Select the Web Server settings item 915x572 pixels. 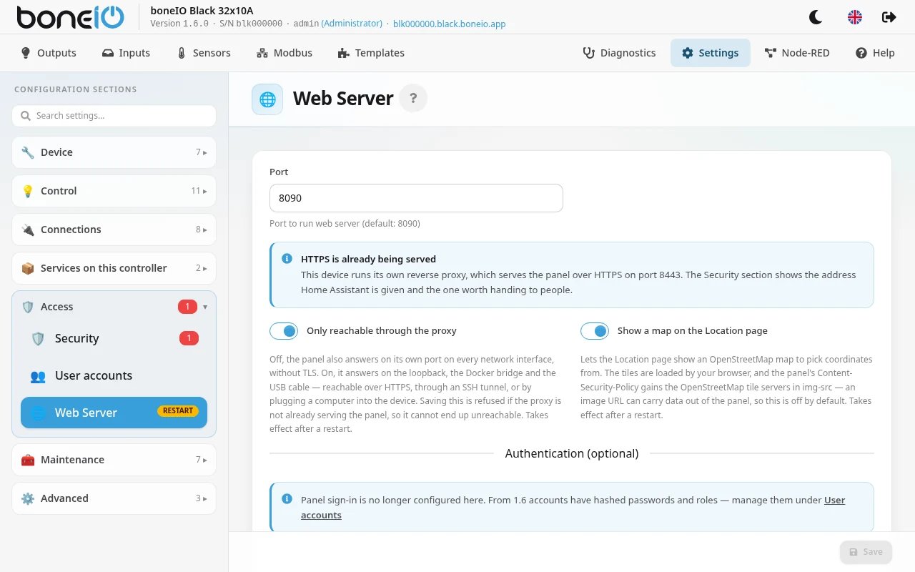coord(114,413)
